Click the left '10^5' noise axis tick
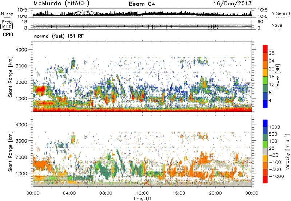 (22, 10)
